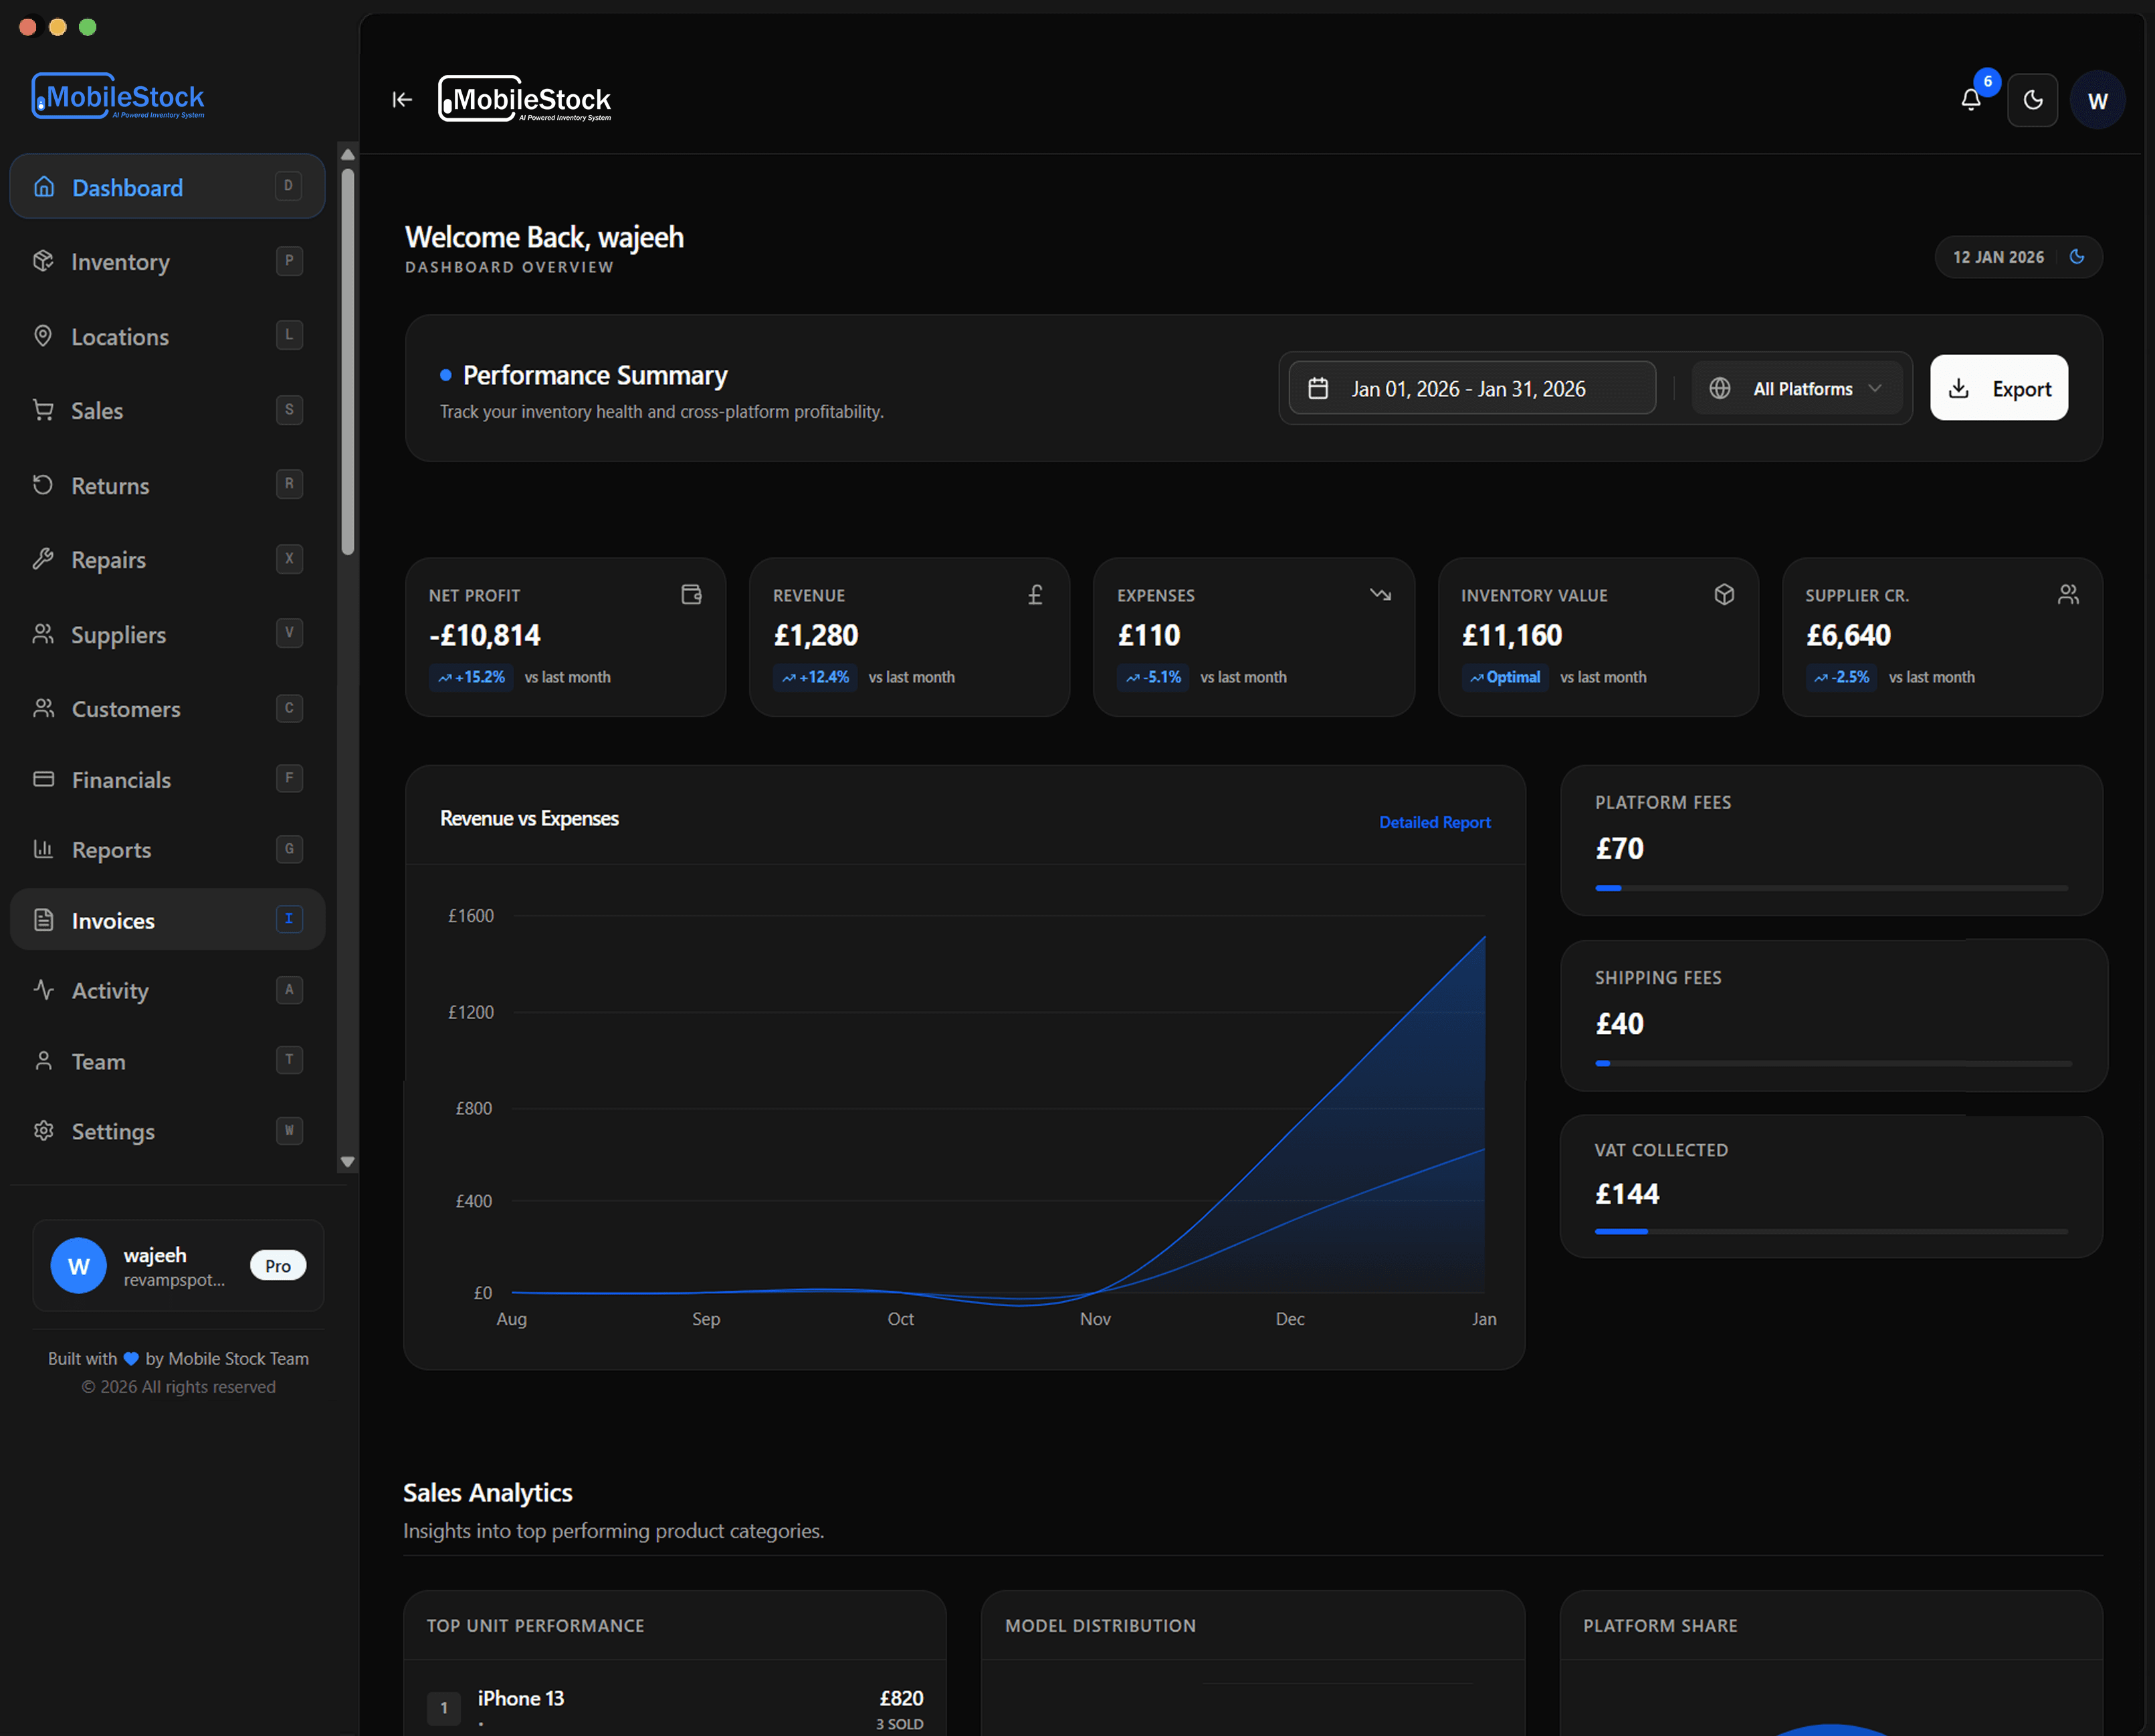Collapse the sidebar using the arrow icon
The height and width of the screenshot is (1736, 2155).
point(402,99)
